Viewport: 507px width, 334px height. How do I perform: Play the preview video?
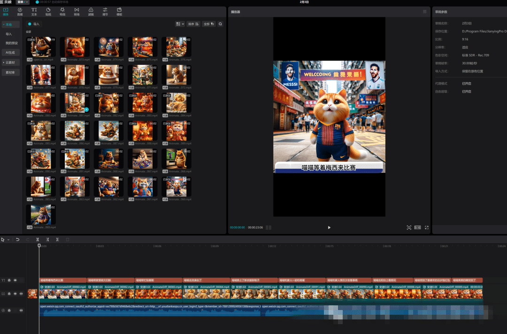329,227
